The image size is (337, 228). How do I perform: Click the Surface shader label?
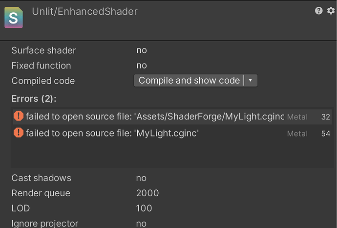pyautogui.click(x=43, y=50)
